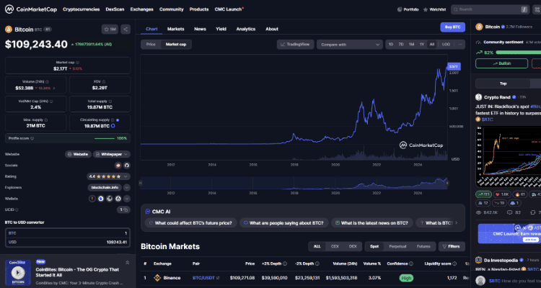Image resolution: width=541 pixels, height=288 pixels.
Task: Open the Products menu
Action: pos(199,9)
